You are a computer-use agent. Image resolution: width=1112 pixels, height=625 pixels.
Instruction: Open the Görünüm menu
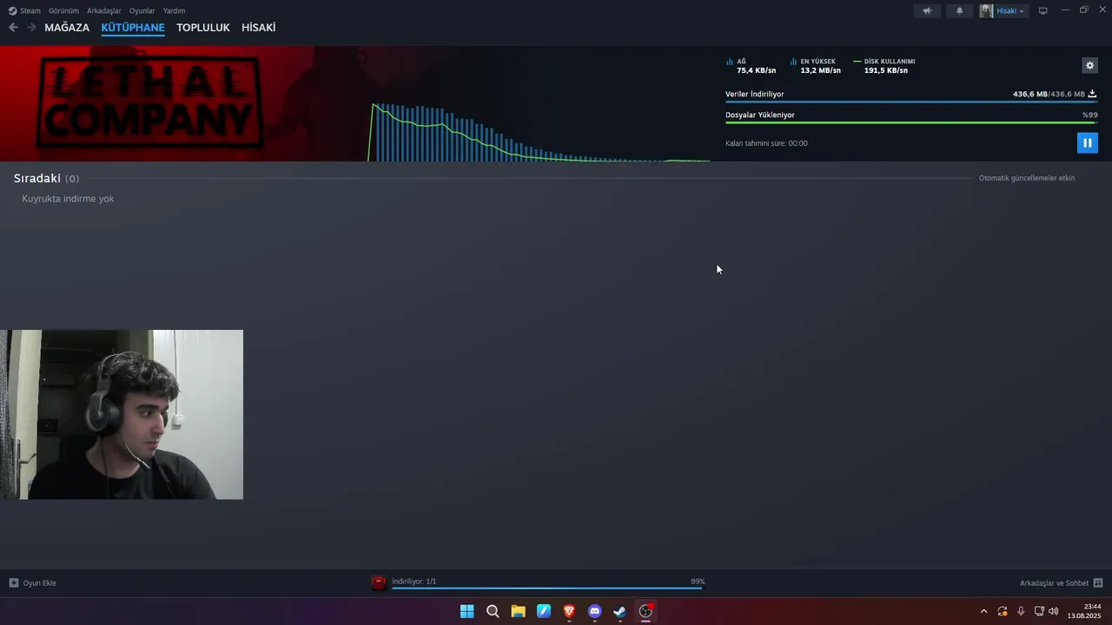tap(63, 10)
